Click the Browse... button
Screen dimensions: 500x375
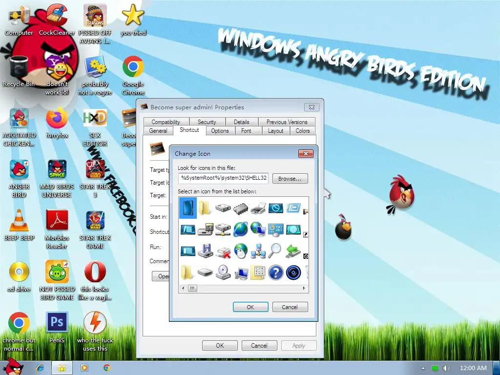pos(290,179)
